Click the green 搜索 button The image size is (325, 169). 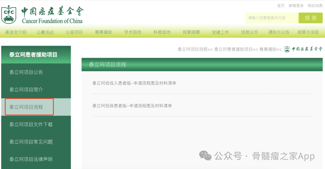pyautogui.click(x=311, y=18)
